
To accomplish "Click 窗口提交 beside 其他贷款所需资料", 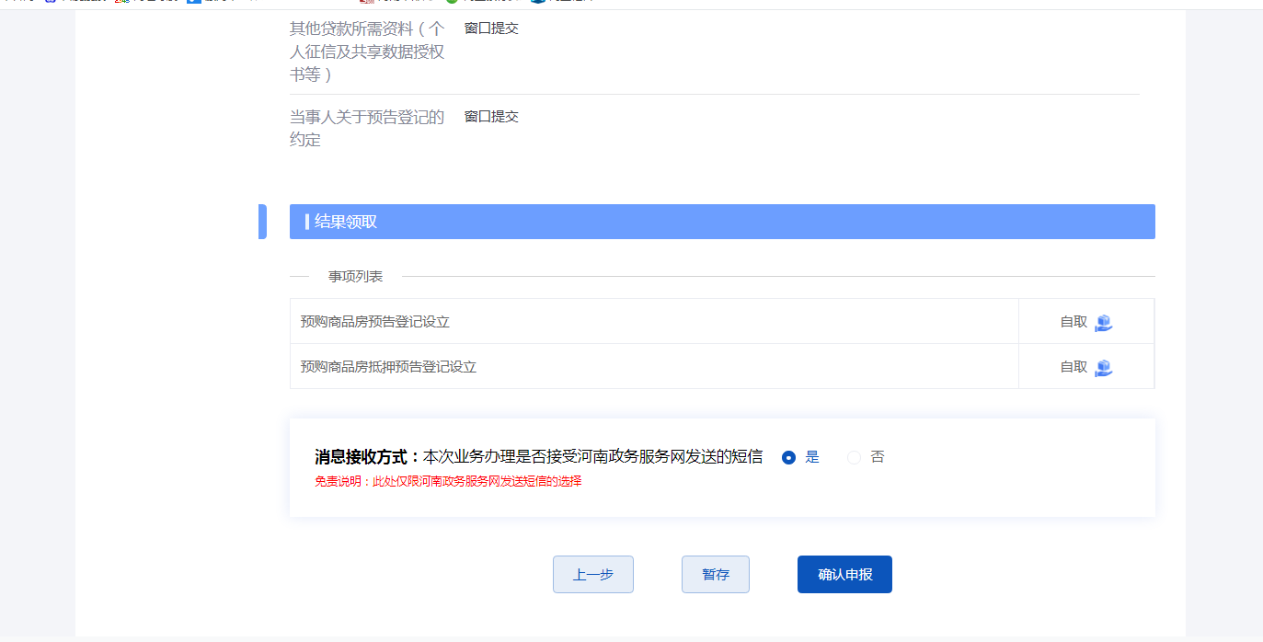I will pyautogui.click(x=491, y=29).
